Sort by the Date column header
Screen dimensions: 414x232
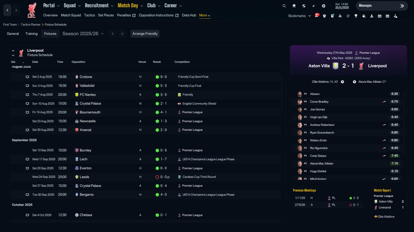point(35,62)
